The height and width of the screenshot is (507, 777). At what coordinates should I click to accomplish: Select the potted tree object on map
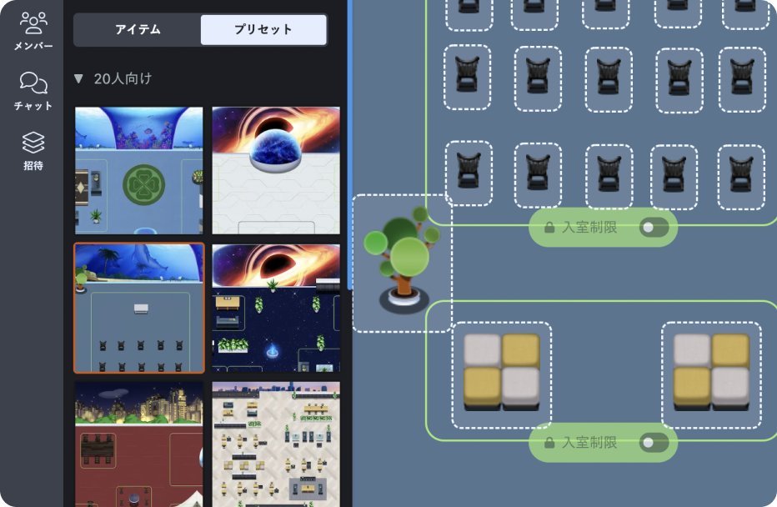403,263
